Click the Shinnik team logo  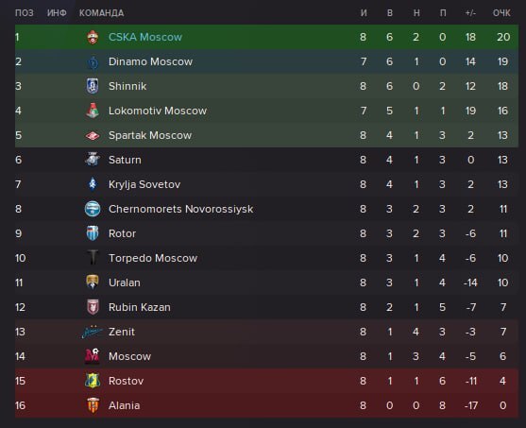[x=93, y=86]
